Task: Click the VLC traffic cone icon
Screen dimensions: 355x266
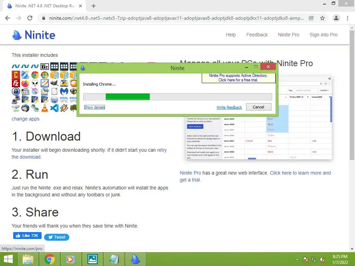Action: click(x=45, y=108)
